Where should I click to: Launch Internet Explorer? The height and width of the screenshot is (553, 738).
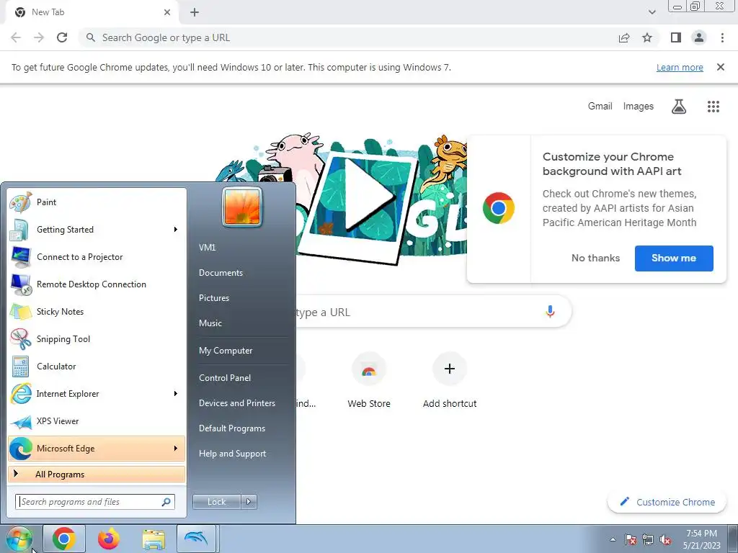(x=97, y=394)
